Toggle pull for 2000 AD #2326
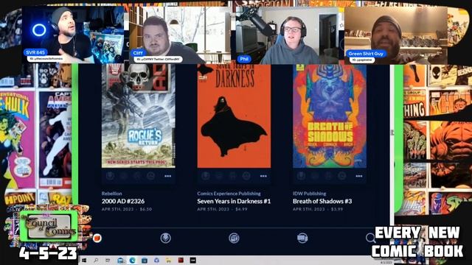 [x=110, y=176]
